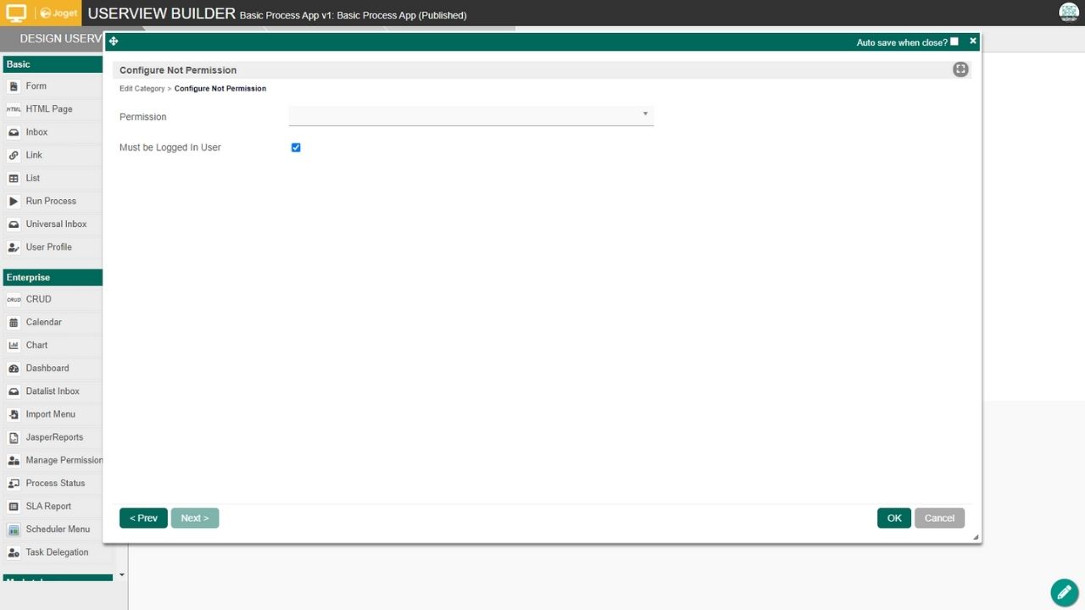Open the user avatar menu
The width and height of the screenshot is (1085, 610).
point(1068,13)
